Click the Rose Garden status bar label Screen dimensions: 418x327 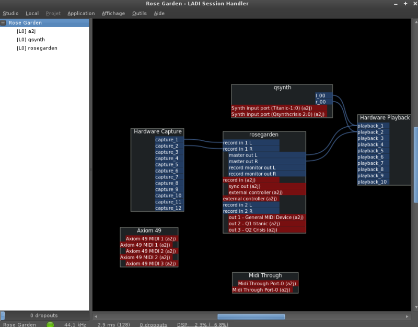pyautogui.click(x=19, y=324)
